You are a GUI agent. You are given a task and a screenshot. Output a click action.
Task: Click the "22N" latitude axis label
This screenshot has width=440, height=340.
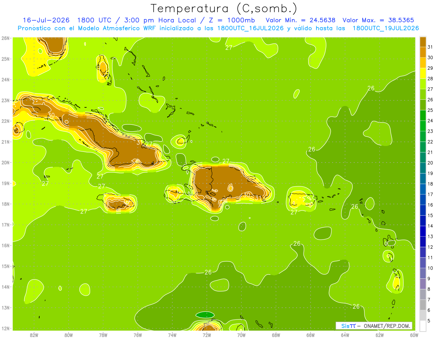[x=5, y=121]
